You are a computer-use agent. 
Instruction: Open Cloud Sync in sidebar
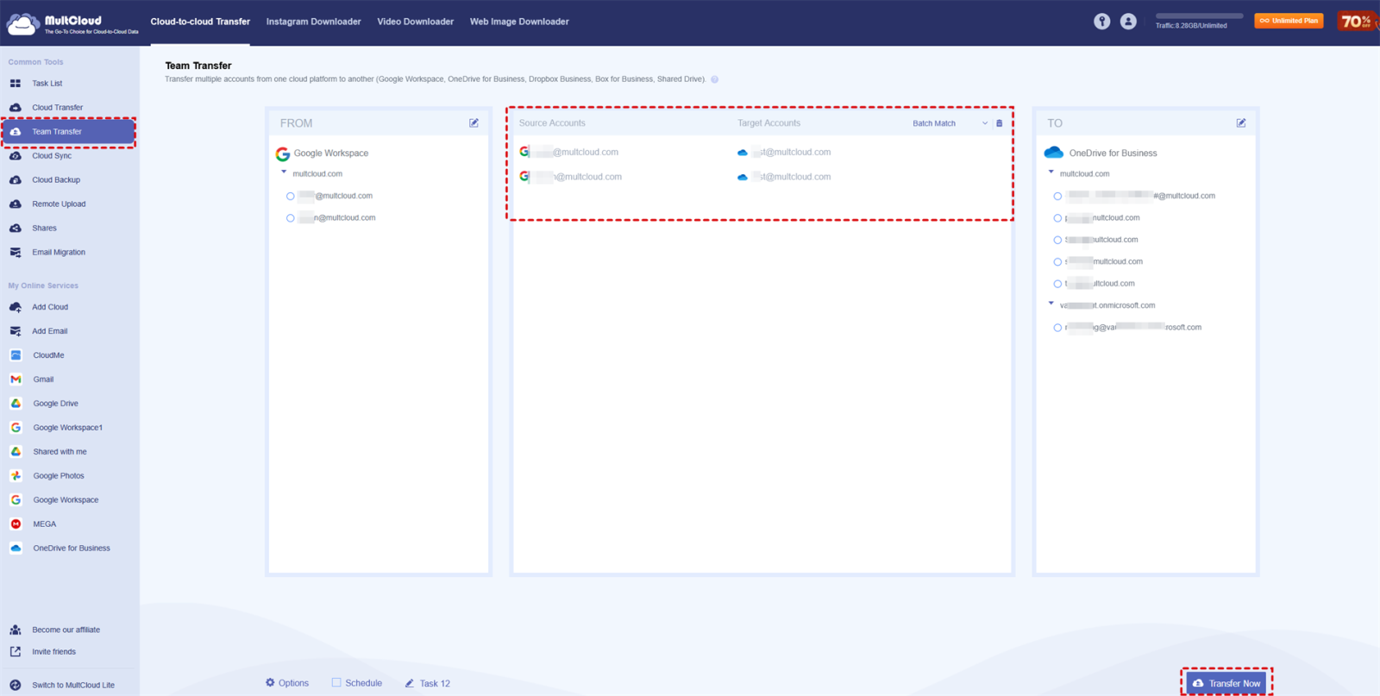[52, 156]
